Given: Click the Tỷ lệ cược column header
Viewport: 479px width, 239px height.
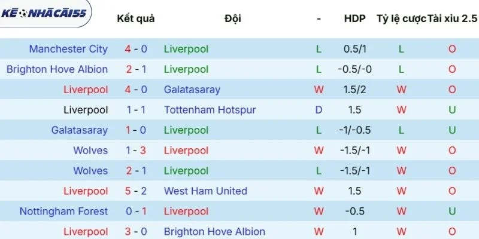Looking at the screenshot, I should tap(401, 19).
